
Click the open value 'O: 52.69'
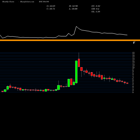click(51, 6)
